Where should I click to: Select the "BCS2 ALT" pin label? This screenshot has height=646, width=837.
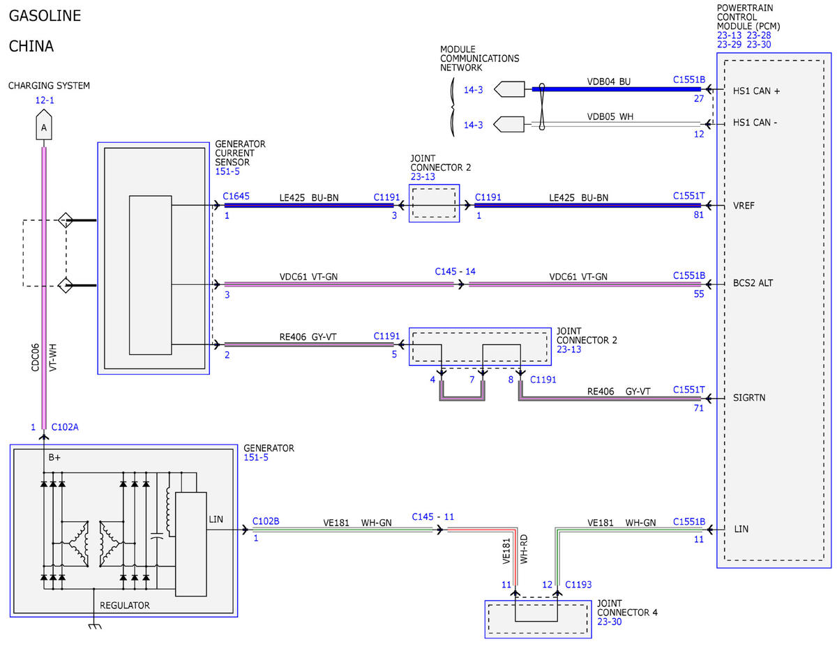(753, 283)
